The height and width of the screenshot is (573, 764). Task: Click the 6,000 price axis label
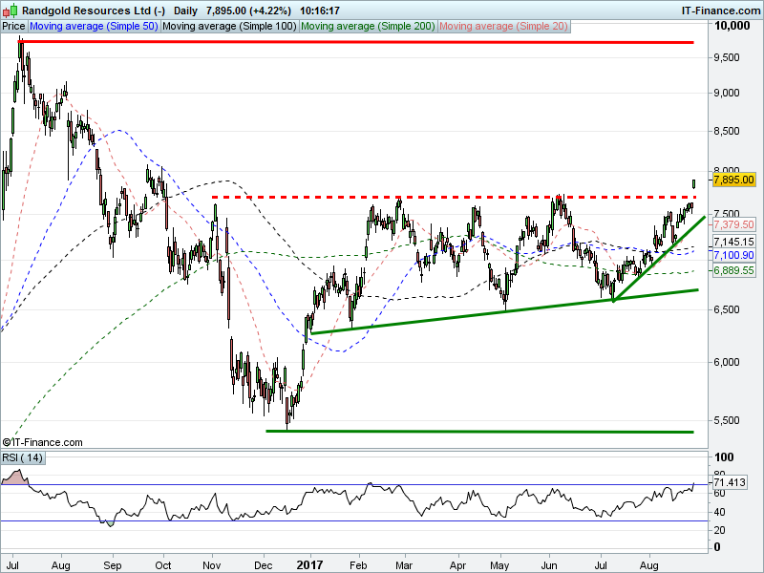pos(727,362)
